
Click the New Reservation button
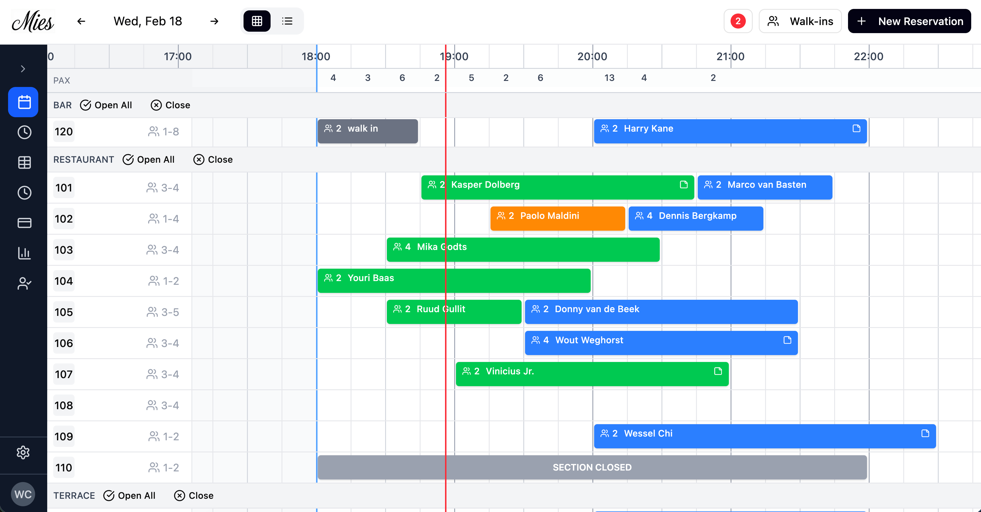(x=909, y=21)
